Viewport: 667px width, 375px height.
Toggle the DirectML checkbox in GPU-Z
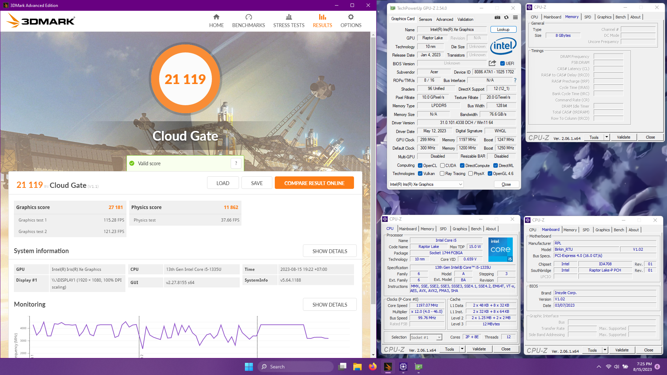(495, 166)
